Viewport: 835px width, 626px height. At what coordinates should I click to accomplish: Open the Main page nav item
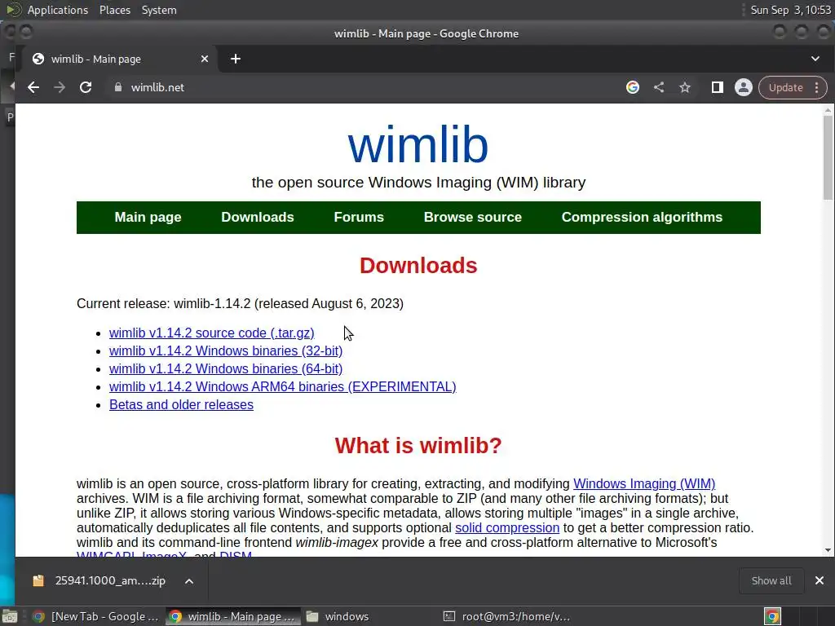coord(148,217)
